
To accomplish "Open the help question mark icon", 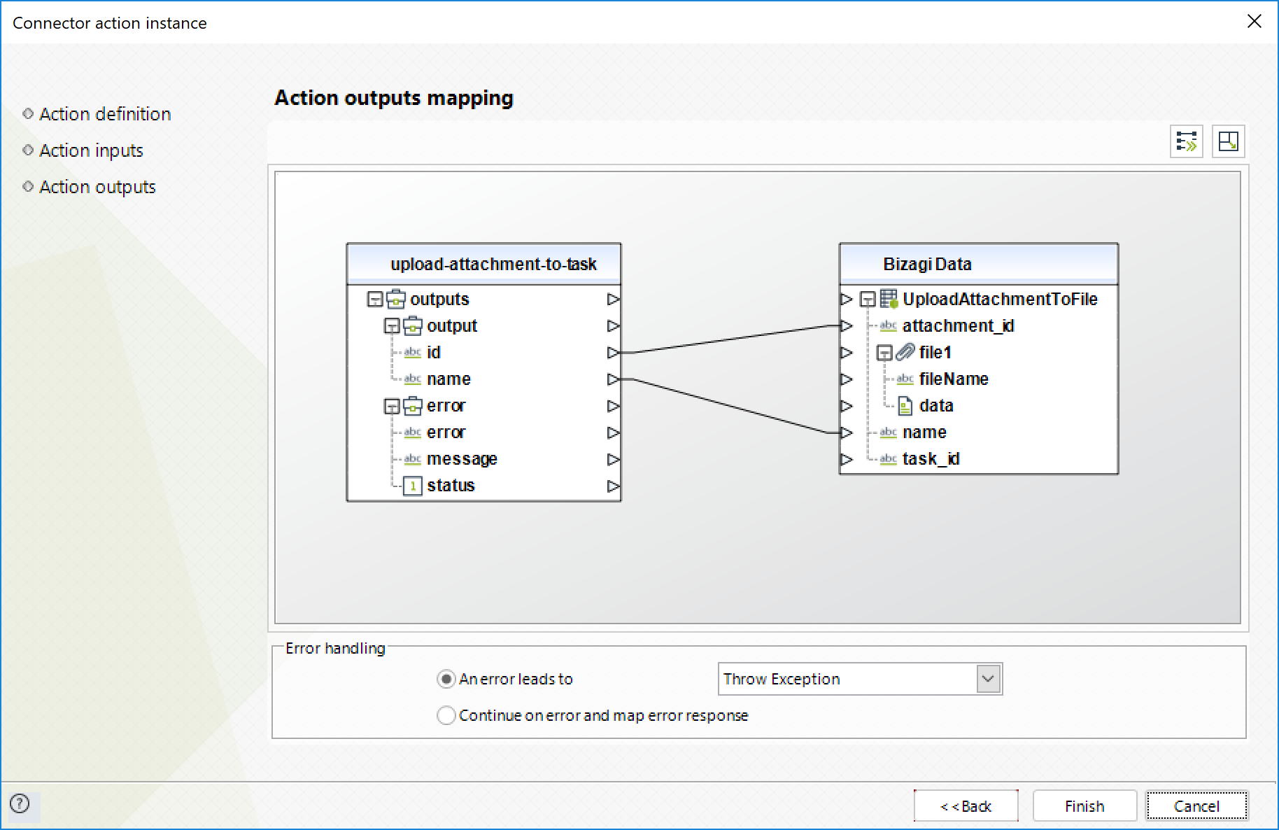I will pyautogui.click(x=20, y=803).
